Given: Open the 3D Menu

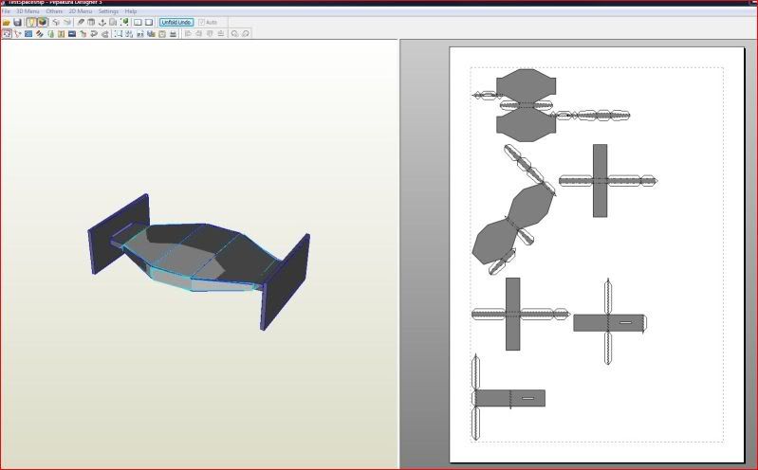Looking at the screenshot, I should click(28, 11).
